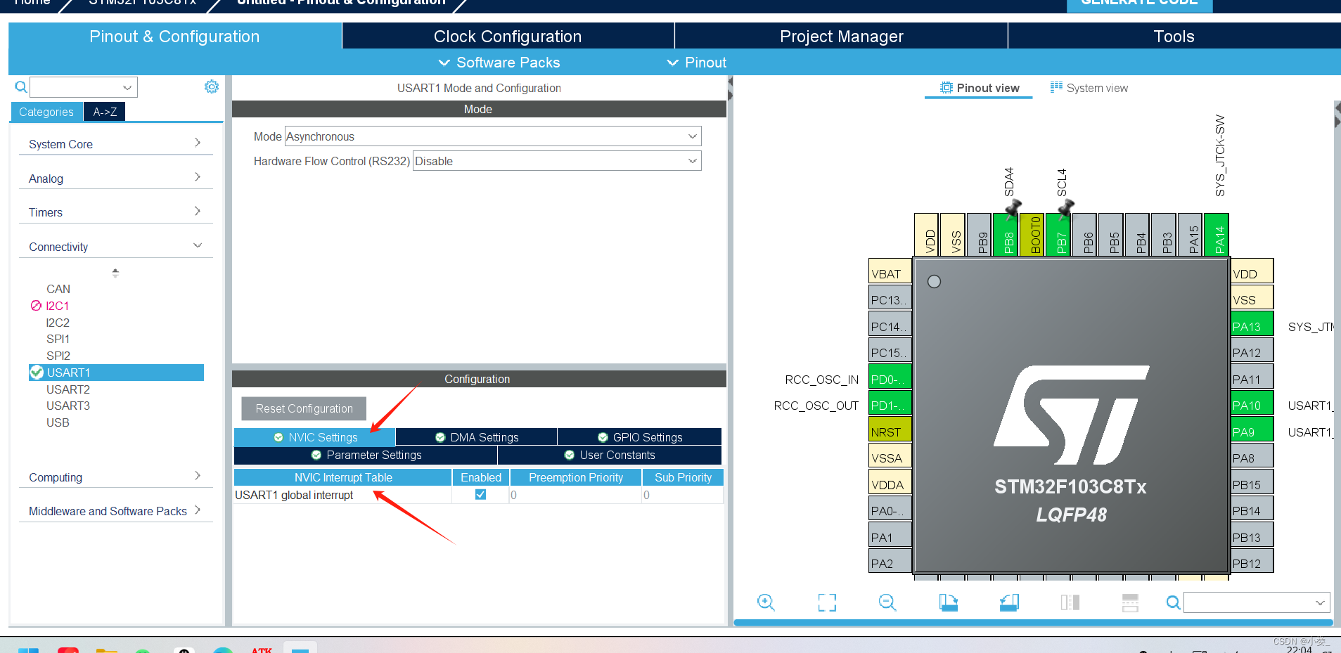This screenshot has height=653, width=1341.
Task: Select SPI1 in the Connectivity list
Action: click(x=58, y=338)
